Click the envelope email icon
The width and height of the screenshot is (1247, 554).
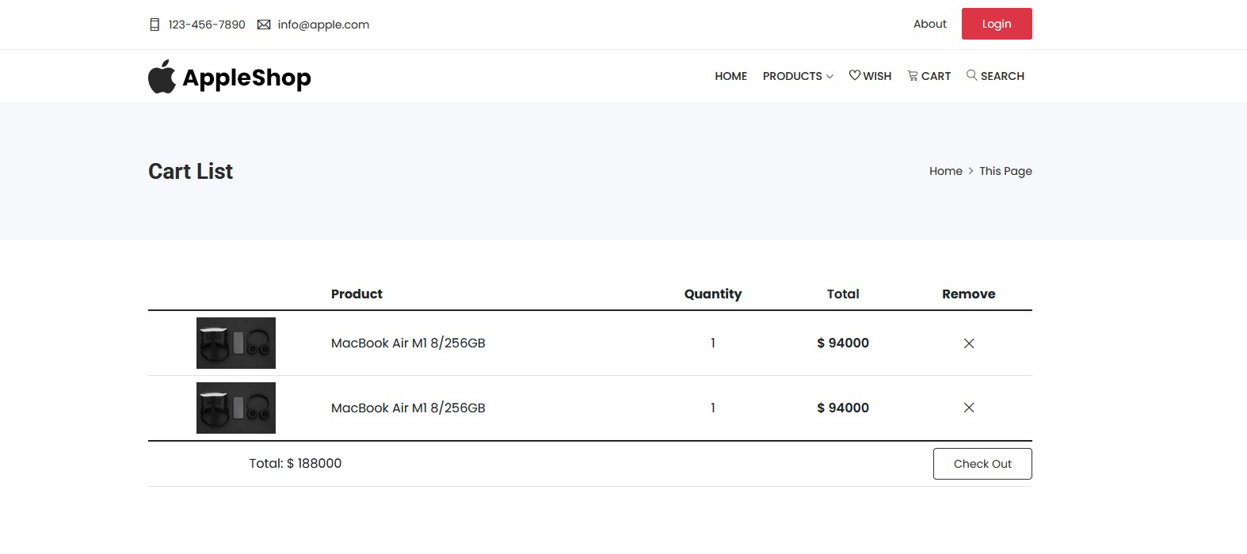(264, 25)
